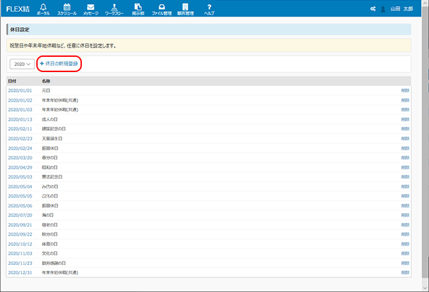
Task: Delete the 2020/12/31 holiday row
Action: pyautogui.click(x=405, y=273)
